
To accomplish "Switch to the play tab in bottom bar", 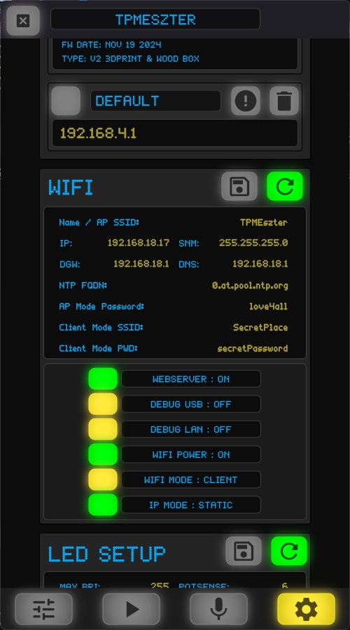I will pos(131,610).
